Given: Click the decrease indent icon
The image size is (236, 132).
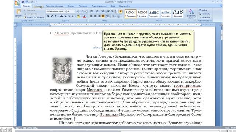Looking at the screenshot, I should [108, 11].
